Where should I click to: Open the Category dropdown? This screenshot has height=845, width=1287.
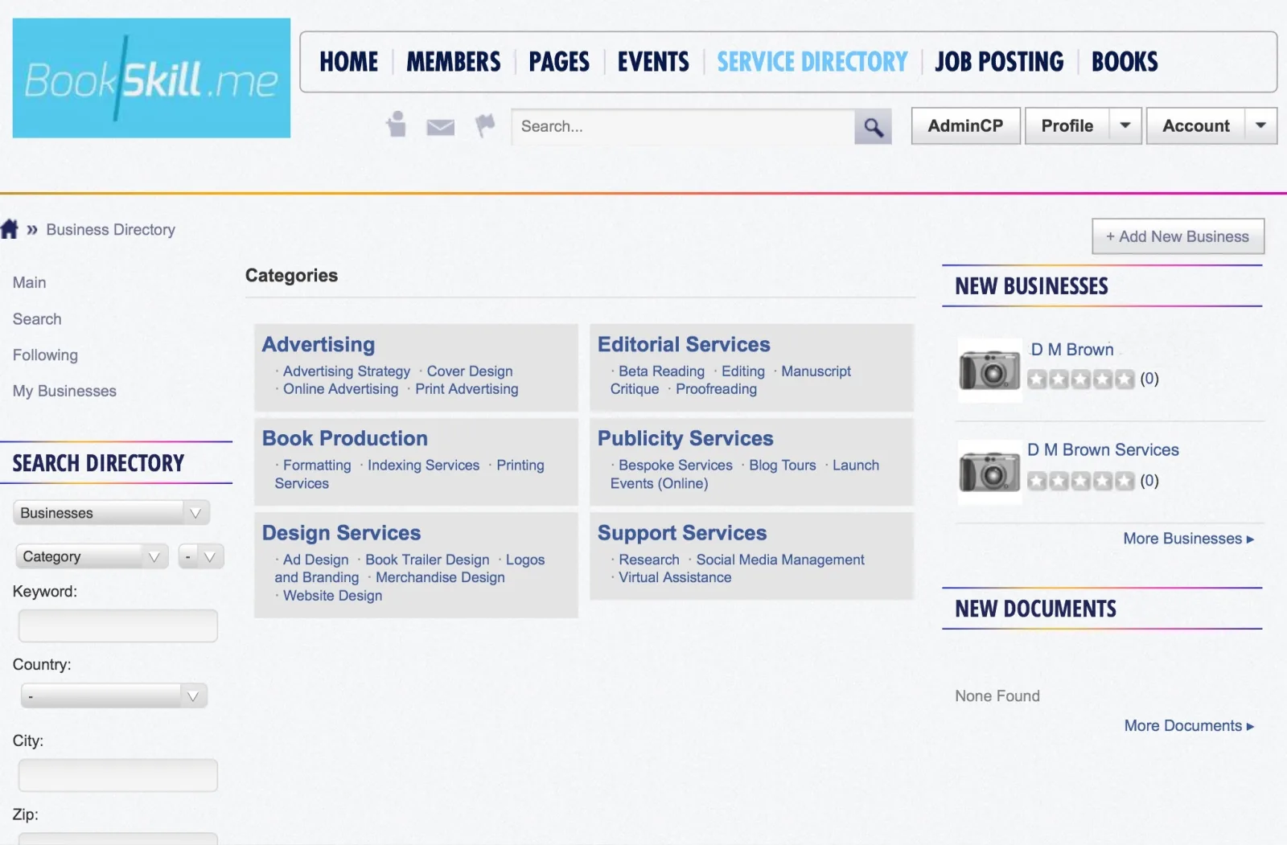pos(92,556)
